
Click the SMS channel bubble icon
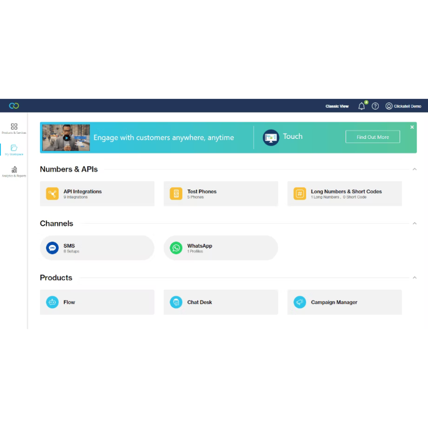coord(52,248)
